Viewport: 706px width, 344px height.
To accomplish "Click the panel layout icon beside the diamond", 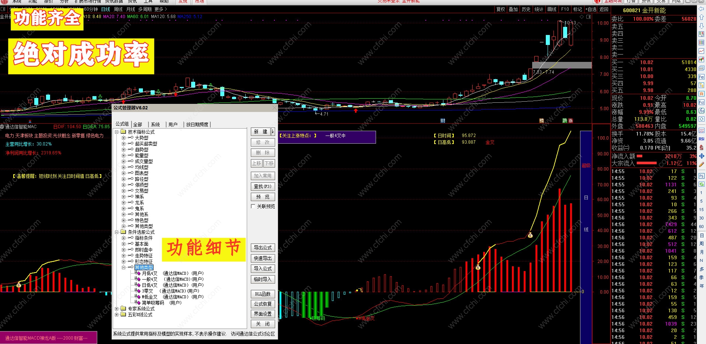I will tap(589, 17).
